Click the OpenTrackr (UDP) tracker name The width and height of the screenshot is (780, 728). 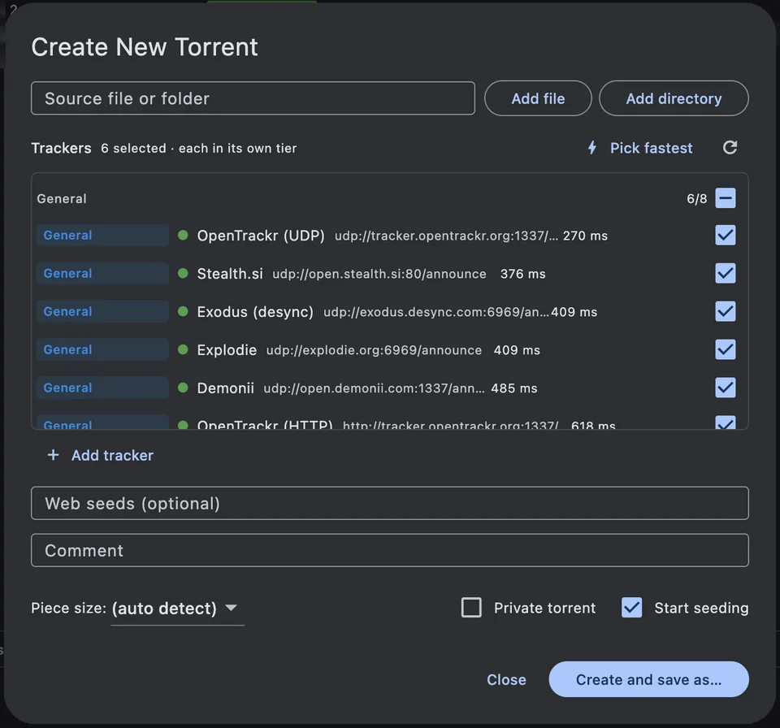(x=261, y=236)
